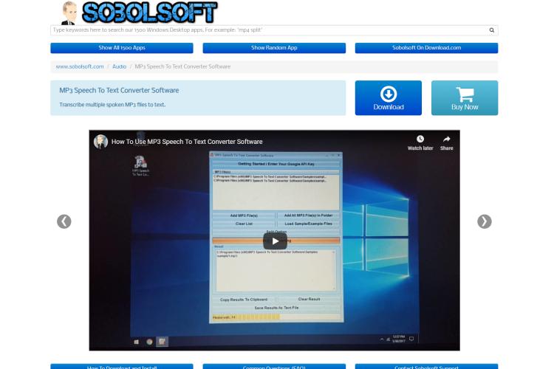This screenshot has height=369, width=554.
Task: Click 'Transcribe multiple spoken MP3 files to text.' description
Action: point(112,105)
